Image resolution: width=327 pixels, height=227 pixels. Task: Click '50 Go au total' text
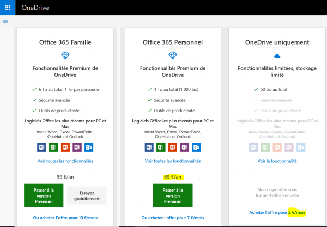[274, 90]
